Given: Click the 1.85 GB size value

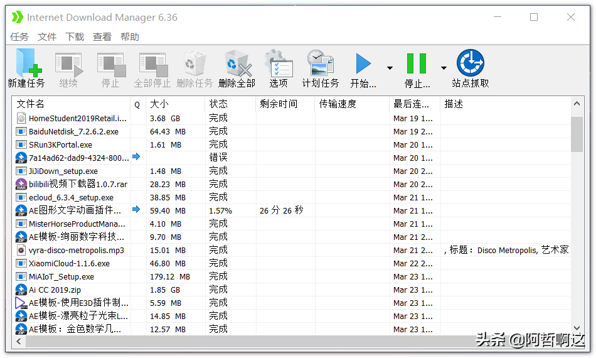Looking at the screenshot, I should (x=165, y=290).
